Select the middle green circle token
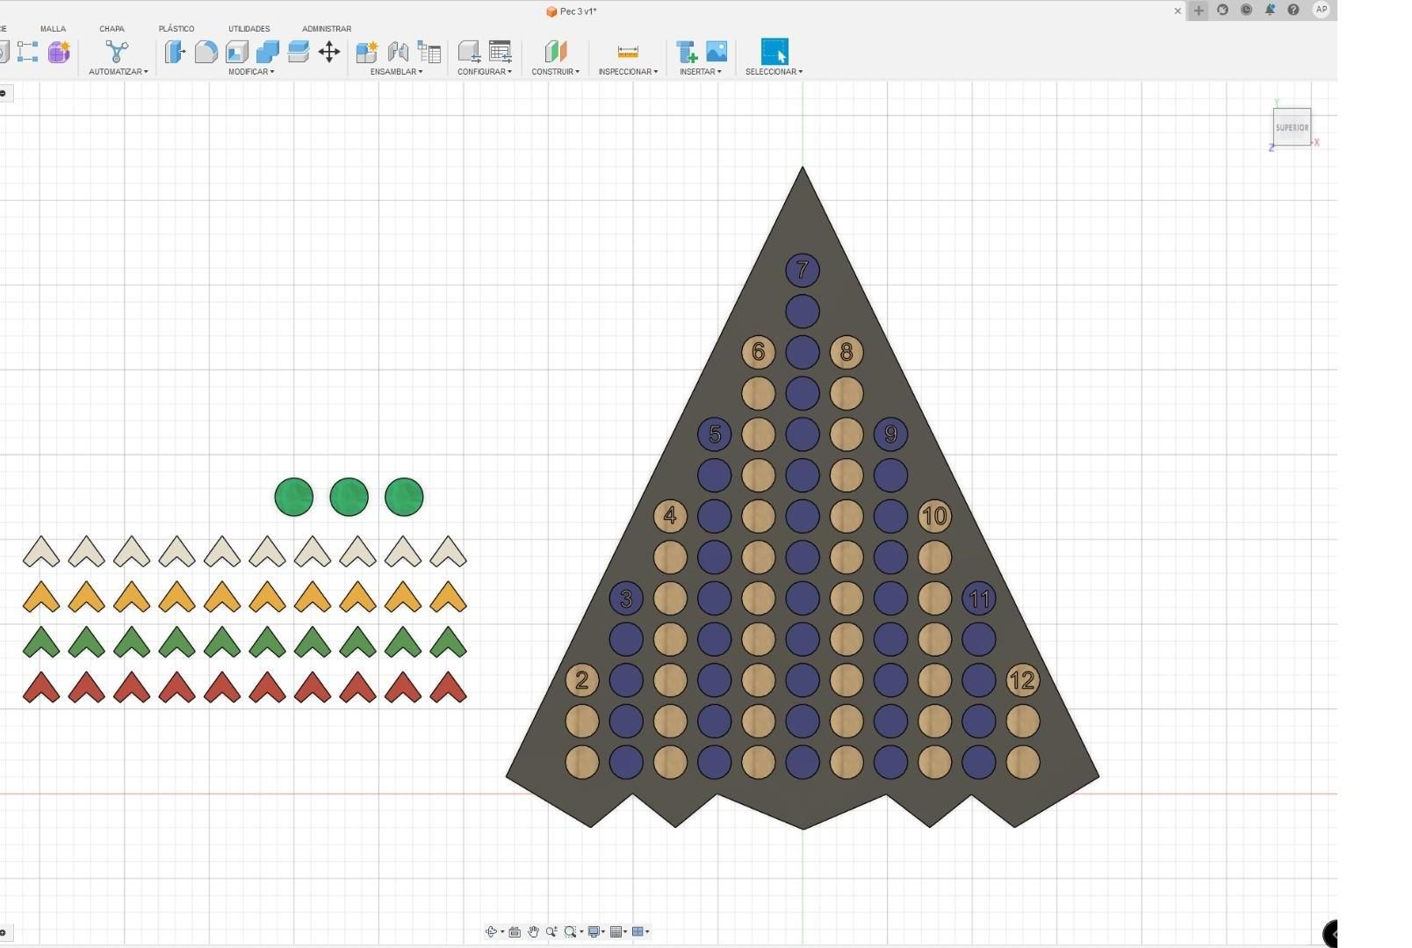Viewport: 1412px width, 948px height. [x=349, y=498]
